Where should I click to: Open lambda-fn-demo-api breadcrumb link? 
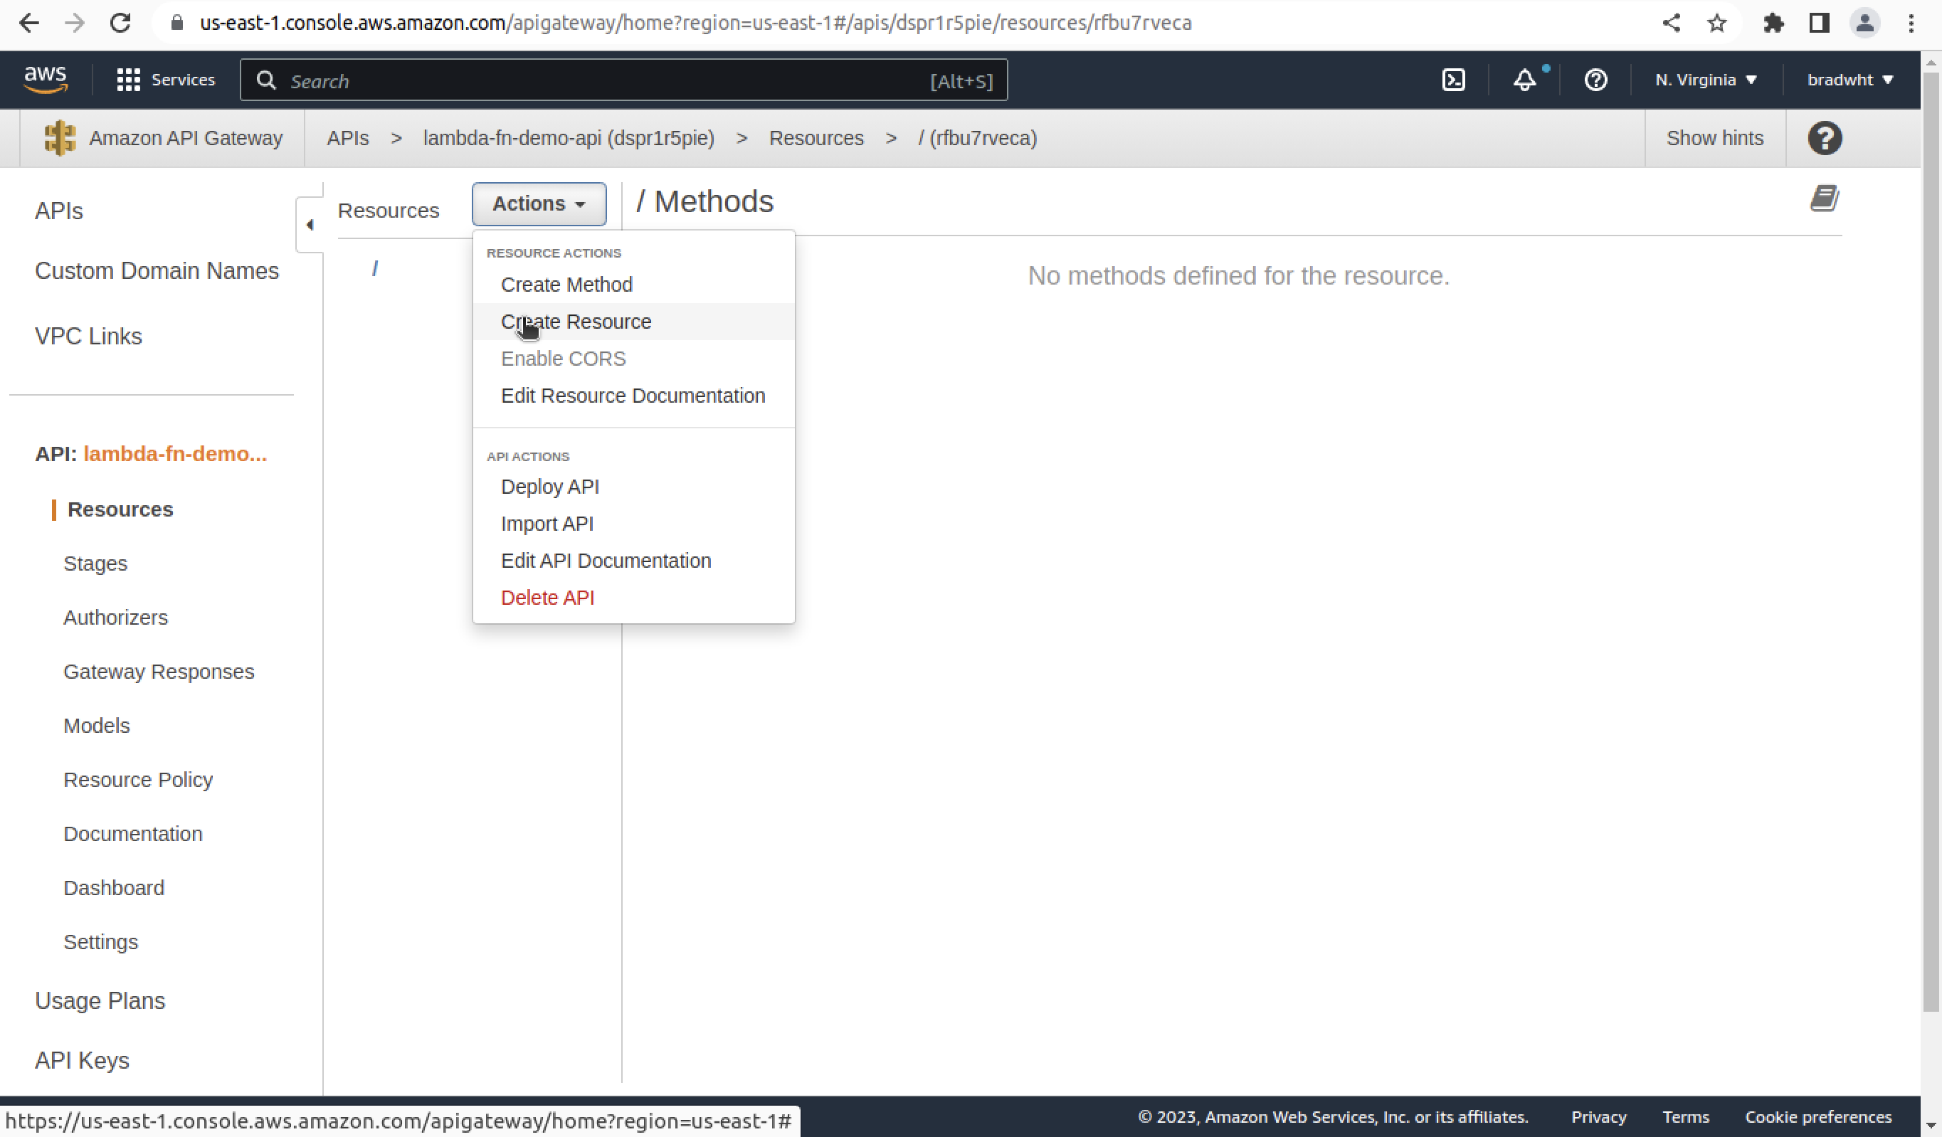pyautogui.click(x=569, y=139)
